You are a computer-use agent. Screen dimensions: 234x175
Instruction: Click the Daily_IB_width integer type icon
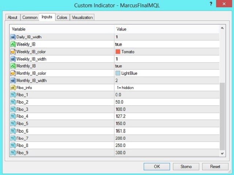click(13, 37)
